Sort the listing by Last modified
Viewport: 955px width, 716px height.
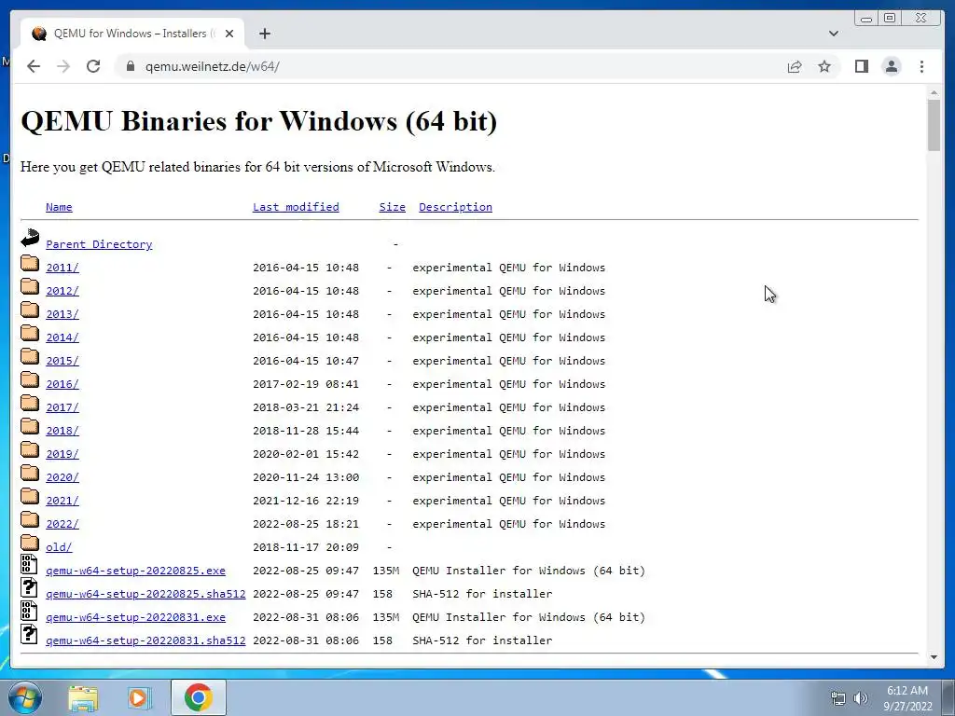click(x=296, y=207)
